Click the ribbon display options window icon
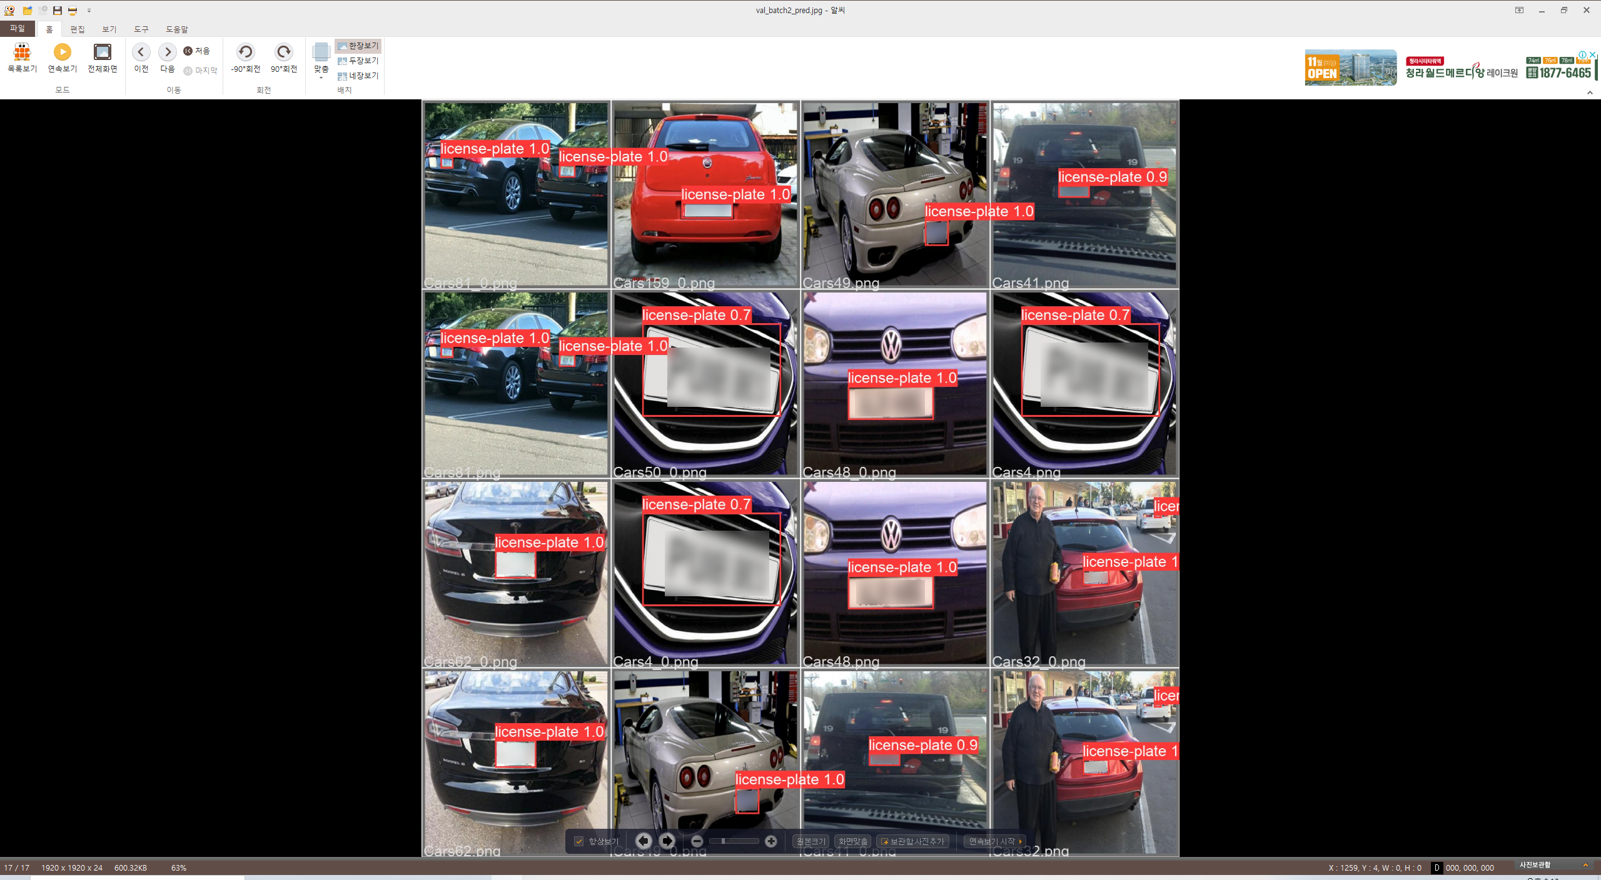The image size is (1601, 880). (1519, 10)
